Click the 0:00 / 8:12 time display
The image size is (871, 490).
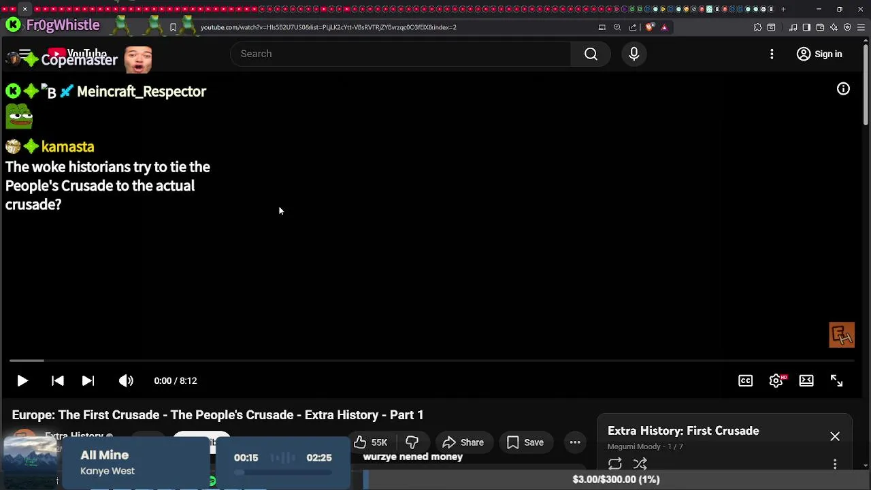[176, 380]
